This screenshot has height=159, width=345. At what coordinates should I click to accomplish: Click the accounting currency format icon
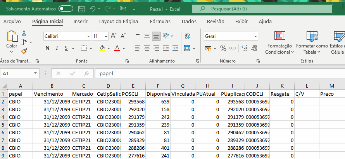pos(208,48)
